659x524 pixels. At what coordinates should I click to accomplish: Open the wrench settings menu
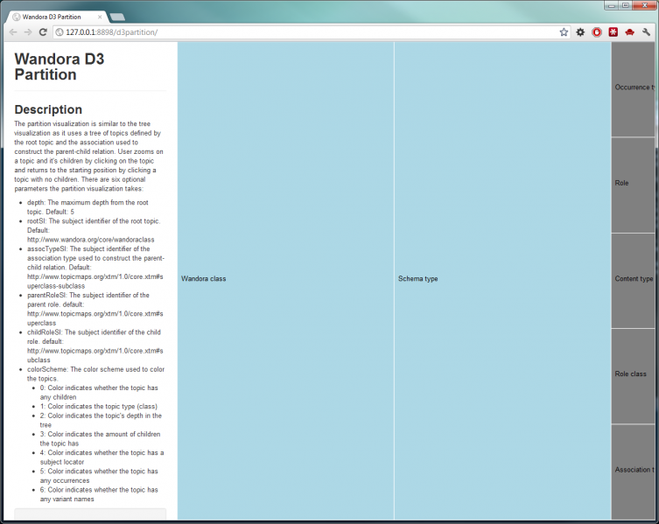(x=647, y=32)
